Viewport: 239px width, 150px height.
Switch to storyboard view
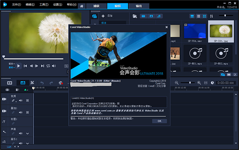pyautogui.click(x=10, y=83)
